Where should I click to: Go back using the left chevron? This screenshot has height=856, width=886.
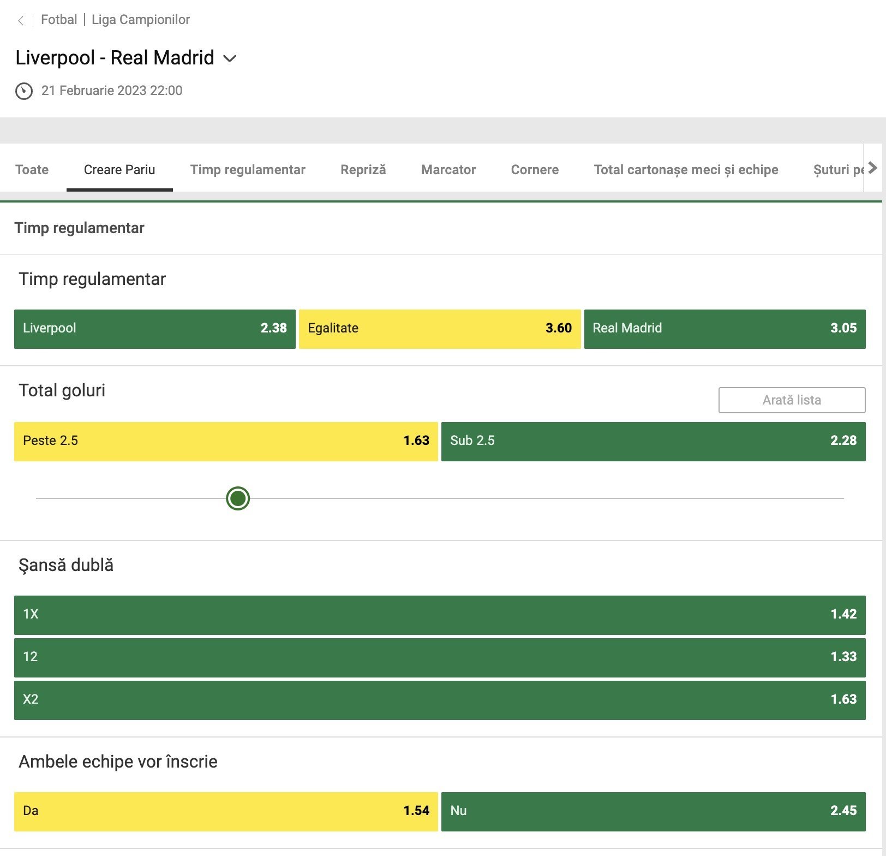pos(21,21)
